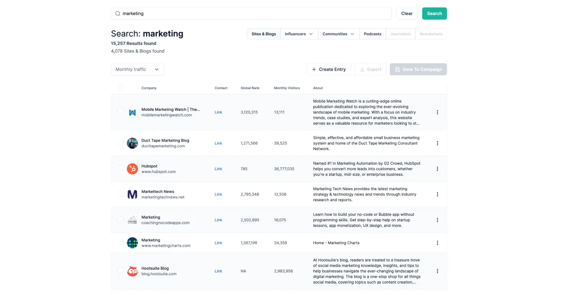Click the Mobile Marketing Watch logo icon

click(132, 112)
